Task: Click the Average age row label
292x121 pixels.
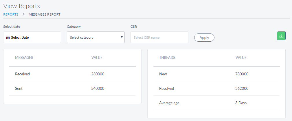Action: (x=169, y=103)
